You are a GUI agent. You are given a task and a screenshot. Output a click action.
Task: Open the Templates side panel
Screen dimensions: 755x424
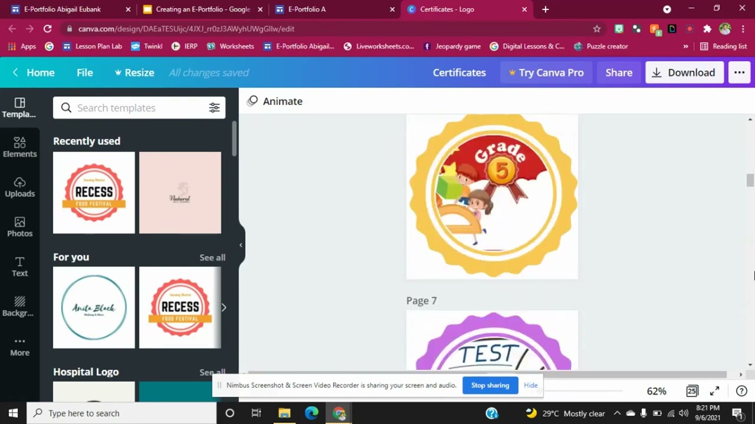(19, 108)
